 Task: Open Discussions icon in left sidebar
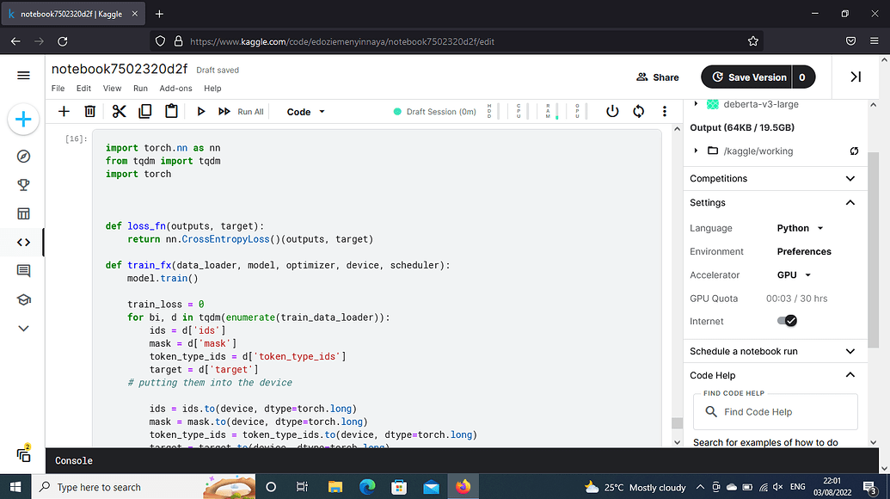23,271
